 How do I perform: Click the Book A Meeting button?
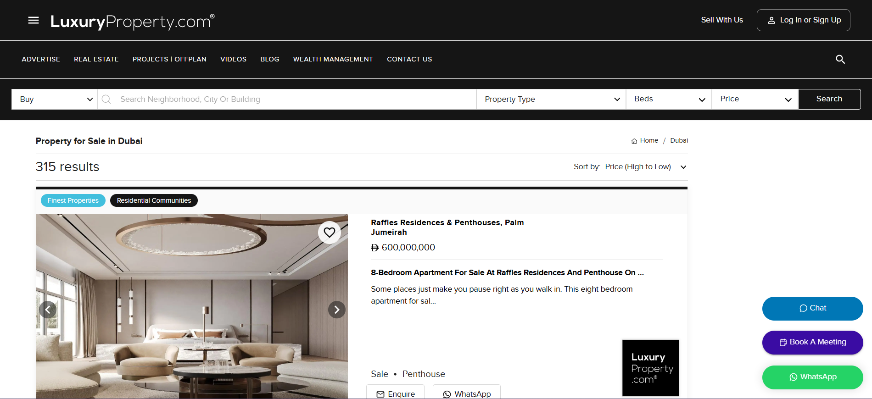click(x=812, y=342)
